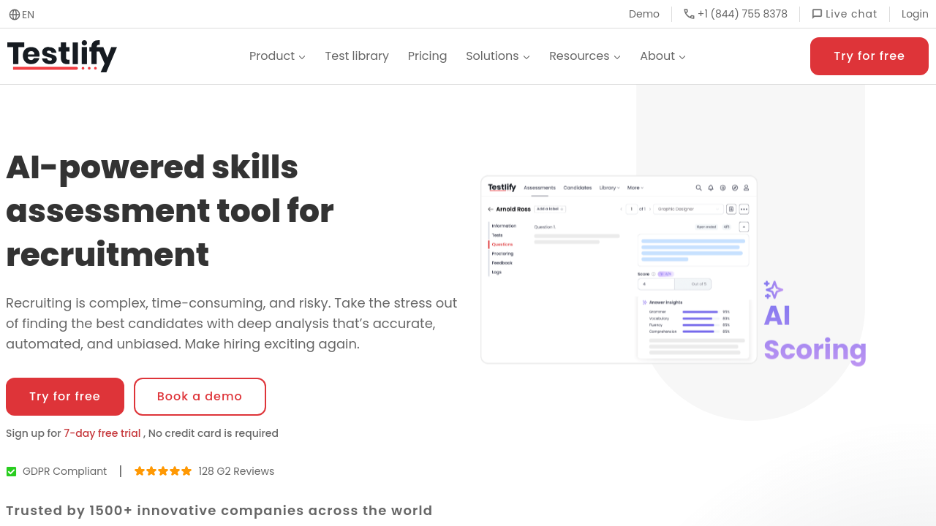Click the product dashboard preview image

tap(619, 270)
